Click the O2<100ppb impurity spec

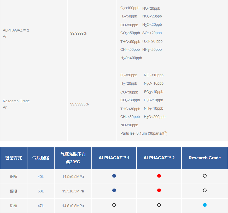coord(130,8)
